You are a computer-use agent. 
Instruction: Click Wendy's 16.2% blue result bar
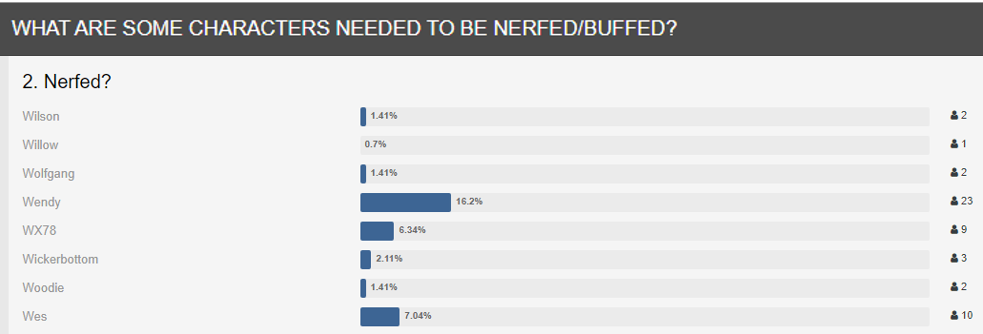point(405,202)
